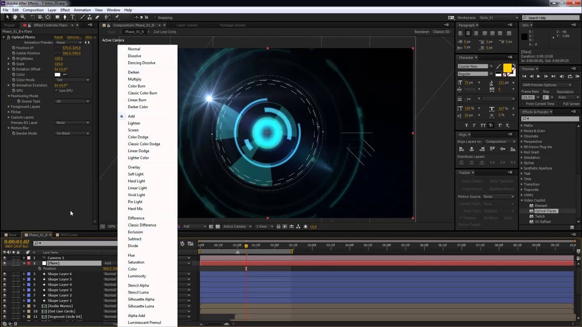The width and height of the screenshot is (582, 327).
Task: Click the Optical Flares preset in Effects list
Action: (546, 211)
